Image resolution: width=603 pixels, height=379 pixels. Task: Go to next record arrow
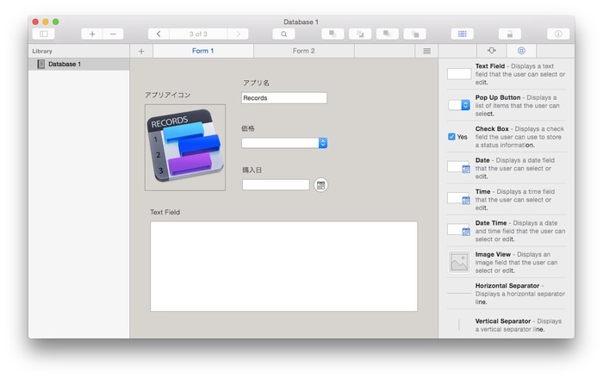click(238, 34)
